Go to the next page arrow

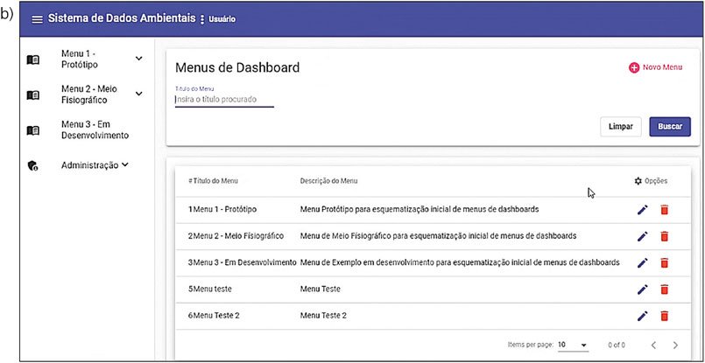point(675,346)
